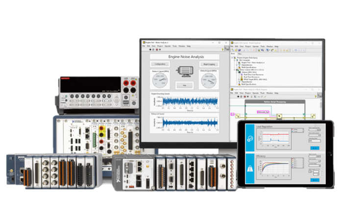Viewport: 343px width, 217px height.
Task: Click the Motor A Speed gauge
Action: [161, 80]
